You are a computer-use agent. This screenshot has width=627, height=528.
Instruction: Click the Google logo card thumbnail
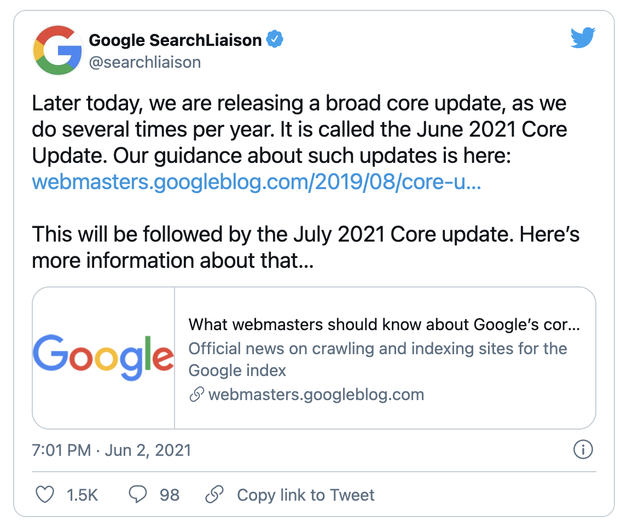[103, 358]
